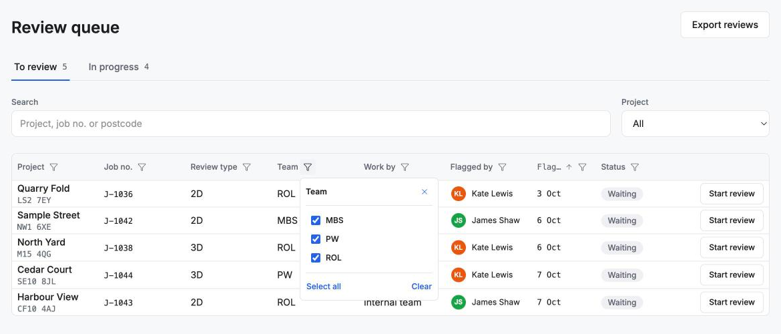Image resolution: width=781 pixels, height=334 pixels.
Task: Click the sort arrow in Flagged date column
Action: point(569,167)
